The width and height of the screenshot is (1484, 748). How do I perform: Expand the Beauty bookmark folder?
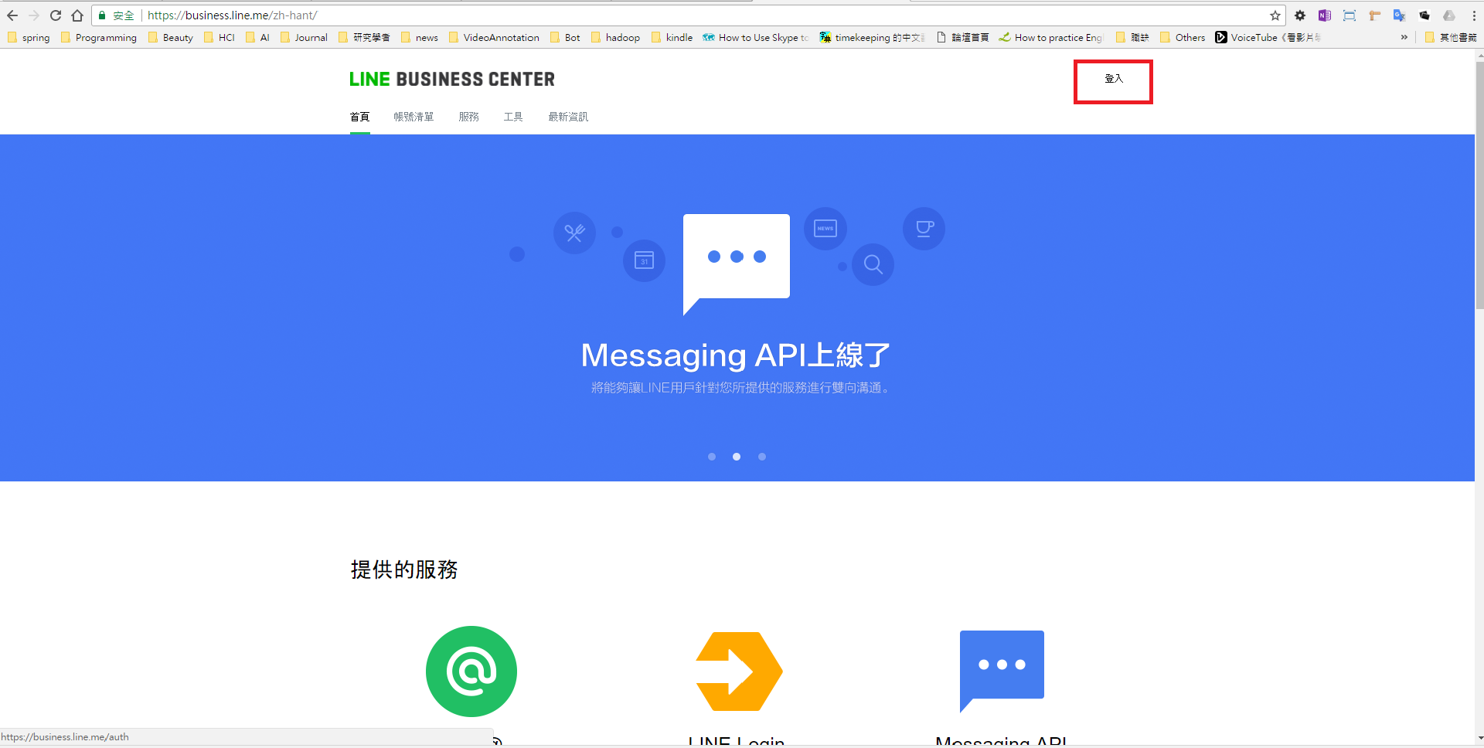pyautogui.click(x=170, y=37)
